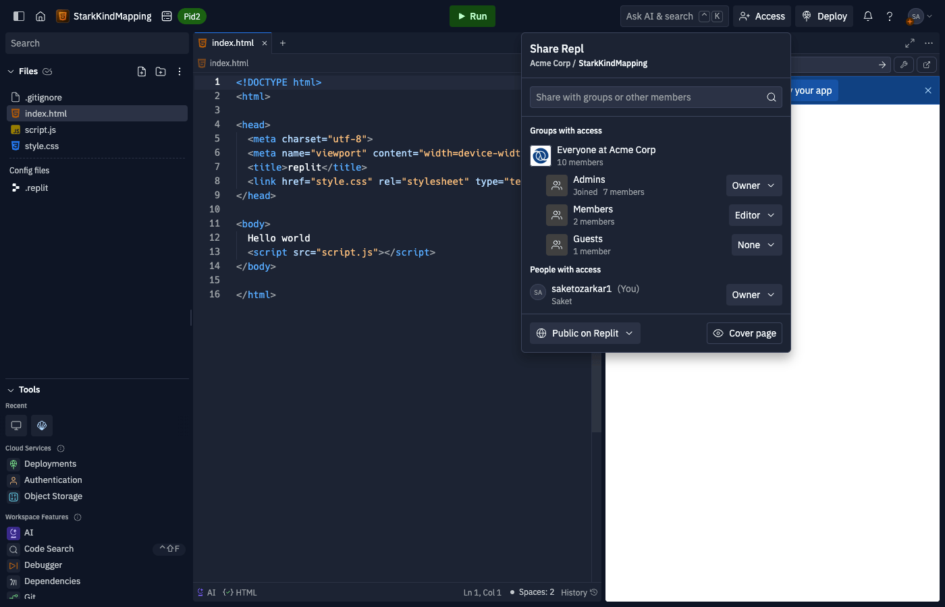This screenshot has height=607, width=945.
Task: Open the saketozarkar1 Owner role dropdown
Action: click(x=754, y=295)
